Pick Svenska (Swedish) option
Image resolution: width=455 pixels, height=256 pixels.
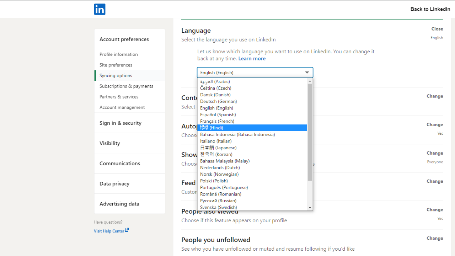(x=252, y=207)
